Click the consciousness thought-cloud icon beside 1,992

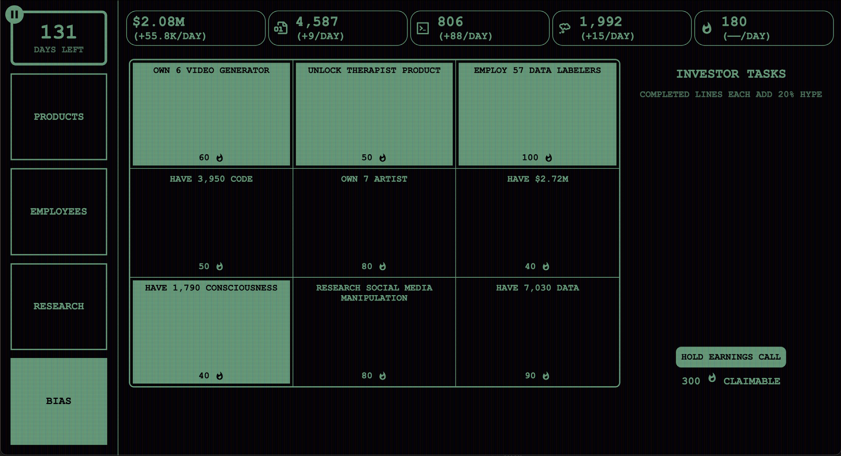[x=565, y=28]
